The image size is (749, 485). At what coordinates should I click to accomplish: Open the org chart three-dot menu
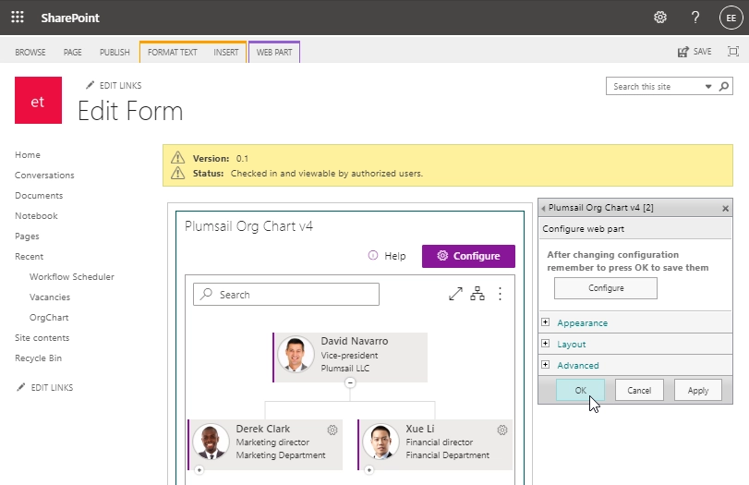coord(500,294)
